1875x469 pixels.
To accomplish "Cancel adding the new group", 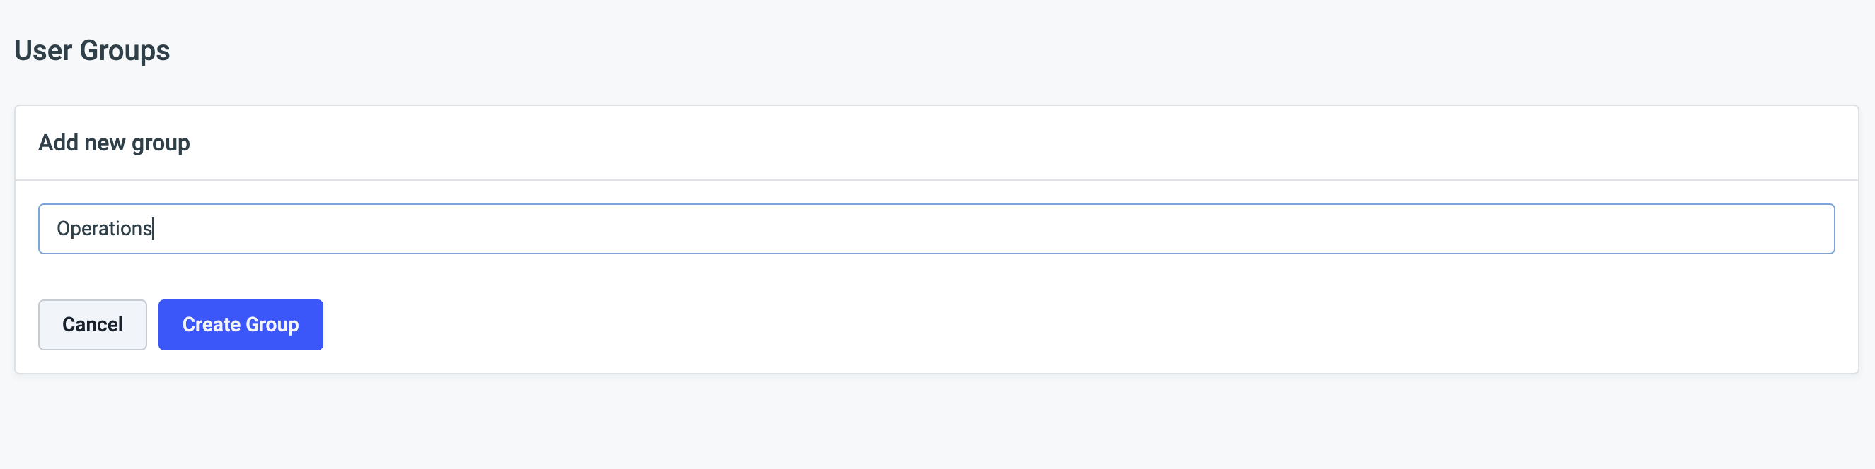I will pos(93,325).
